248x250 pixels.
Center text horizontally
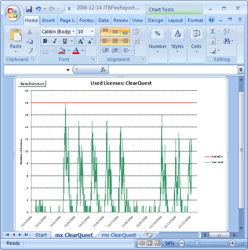(115, 41)
